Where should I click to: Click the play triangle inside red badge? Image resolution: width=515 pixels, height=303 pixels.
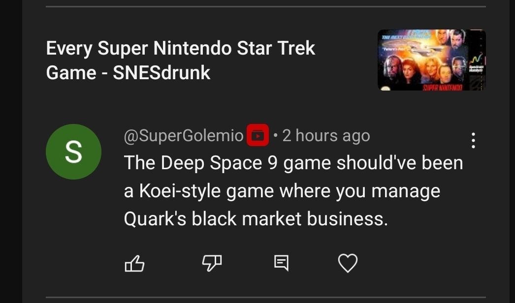point(258,136)
